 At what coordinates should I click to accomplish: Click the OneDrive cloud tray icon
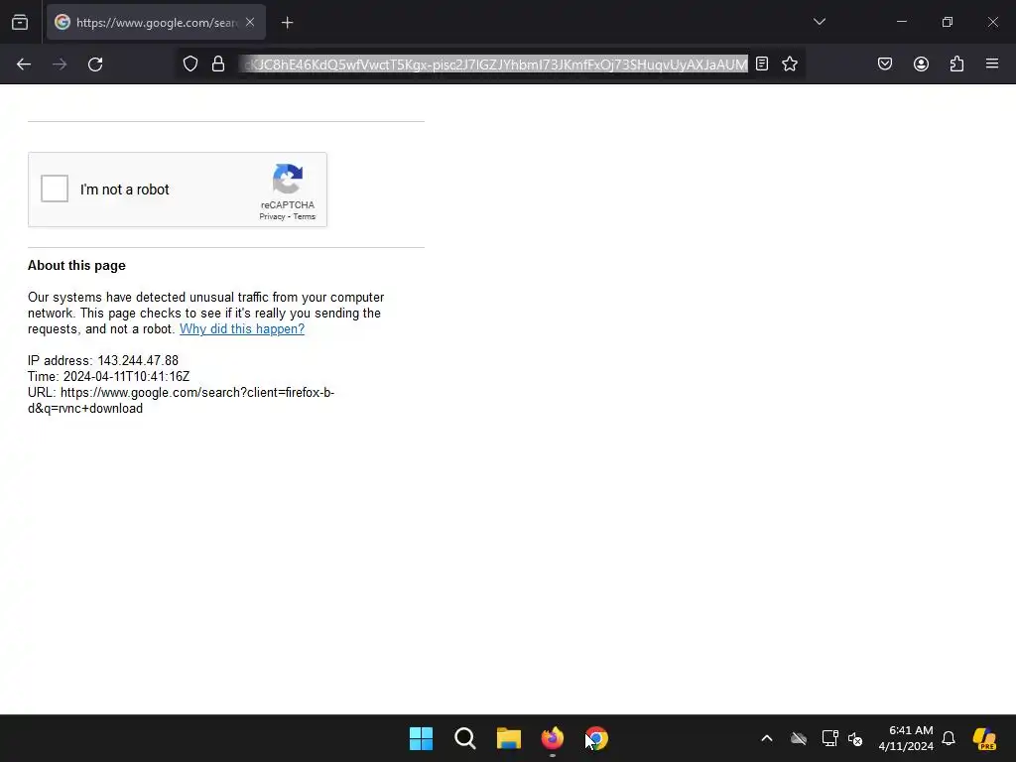tap(799, 738)
